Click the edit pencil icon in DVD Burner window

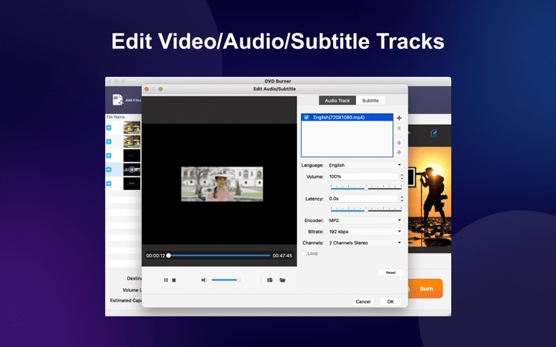coord(433,133)
